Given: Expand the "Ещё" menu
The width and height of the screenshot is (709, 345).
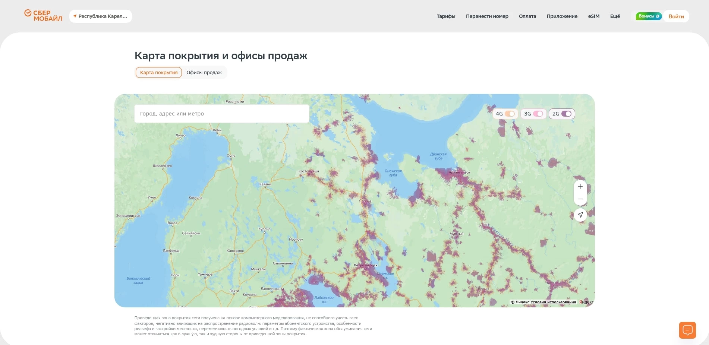Looking at the screenshot, I should 615,16.
